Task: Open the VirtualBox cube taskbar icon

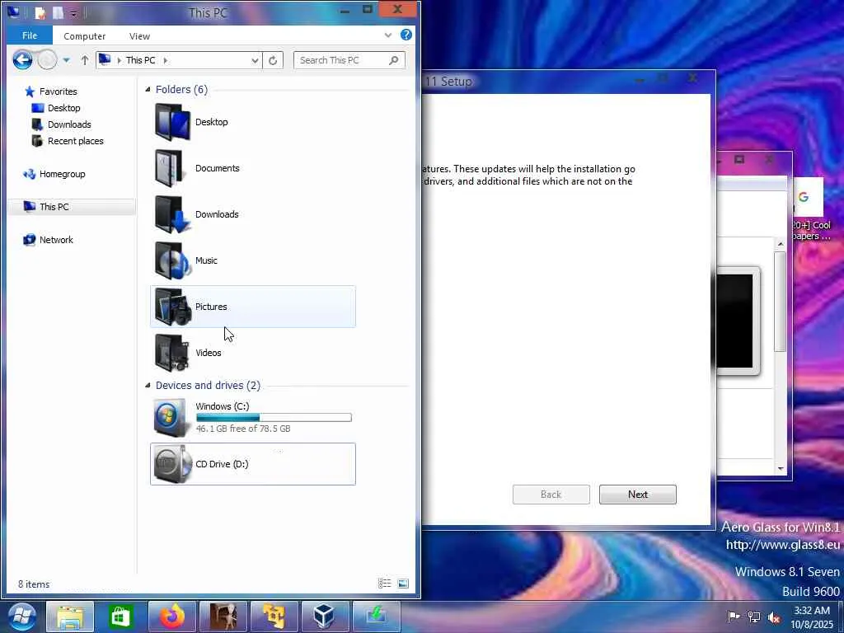Action: (324, 617)
